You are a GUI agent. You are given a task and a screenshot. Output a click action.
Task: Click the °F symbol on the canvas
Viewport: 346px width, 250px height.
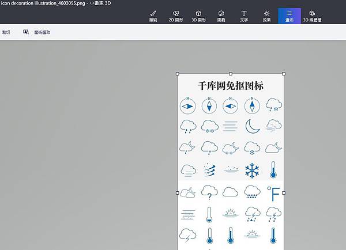tap(273, 194)
